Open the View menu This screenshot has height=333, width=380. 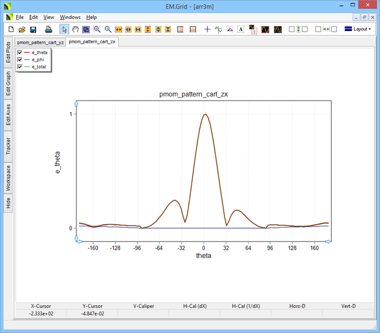coord(49,17)
